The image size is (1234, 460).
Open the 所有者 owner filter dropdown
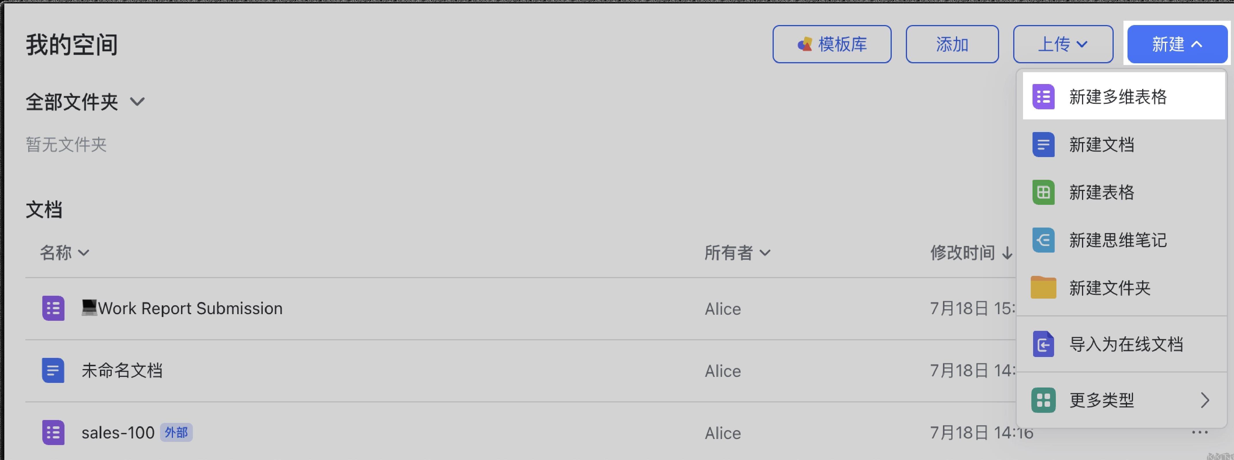(737, 252)
